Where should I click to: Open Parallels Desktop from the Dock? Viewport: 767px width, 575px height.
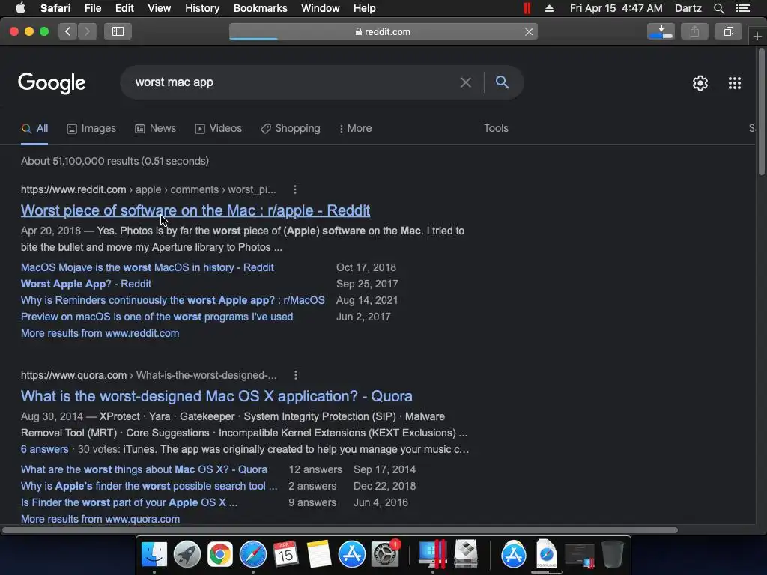(432, 554)
